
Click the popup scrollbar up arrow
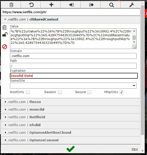tap(142, 3)
